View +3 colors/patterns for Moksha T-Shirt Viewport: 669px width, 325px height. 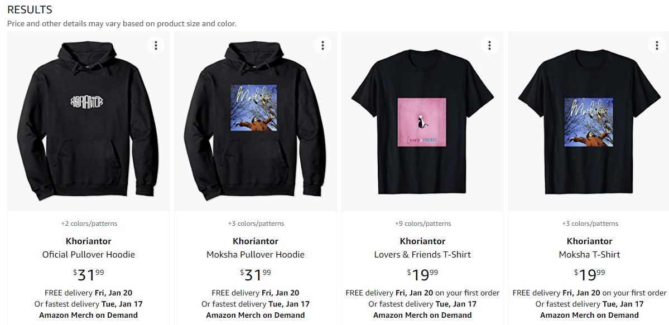590,224
